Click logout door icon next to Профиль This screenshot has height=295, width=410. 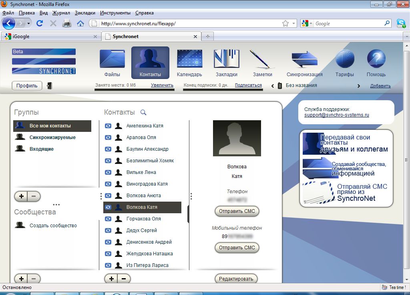(50, 85)
